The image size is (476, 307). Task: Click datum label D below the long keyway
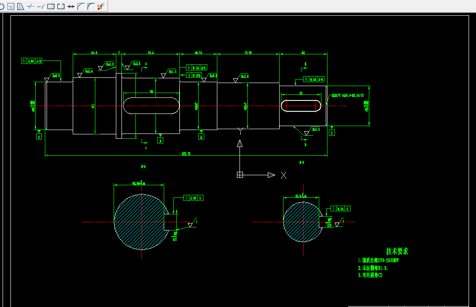point(160,140)
